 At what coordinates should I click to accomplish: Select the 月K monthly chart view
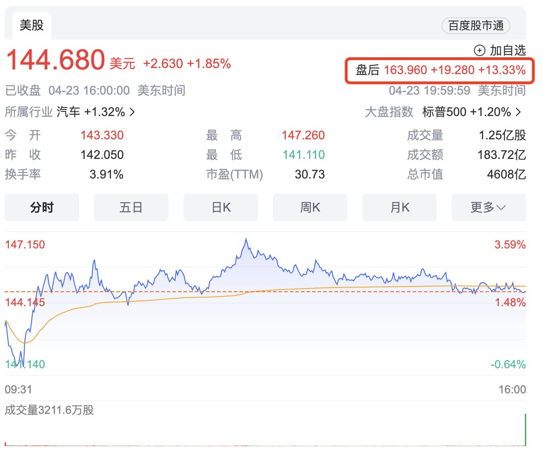[x=399, y=207]
